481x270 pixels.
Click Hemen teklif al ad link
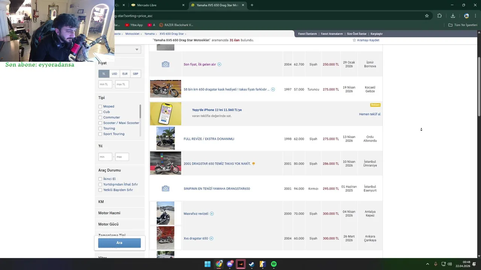[x=370, y=114]
